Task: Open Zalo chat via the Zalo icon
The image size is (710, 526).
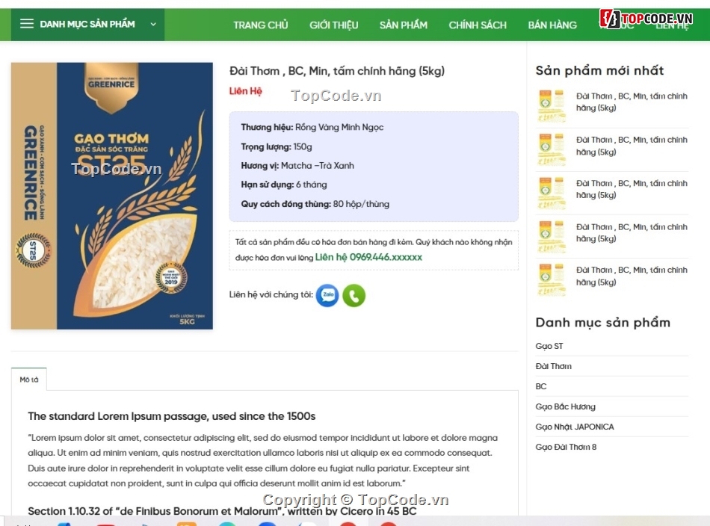Action: coord(327,295)
